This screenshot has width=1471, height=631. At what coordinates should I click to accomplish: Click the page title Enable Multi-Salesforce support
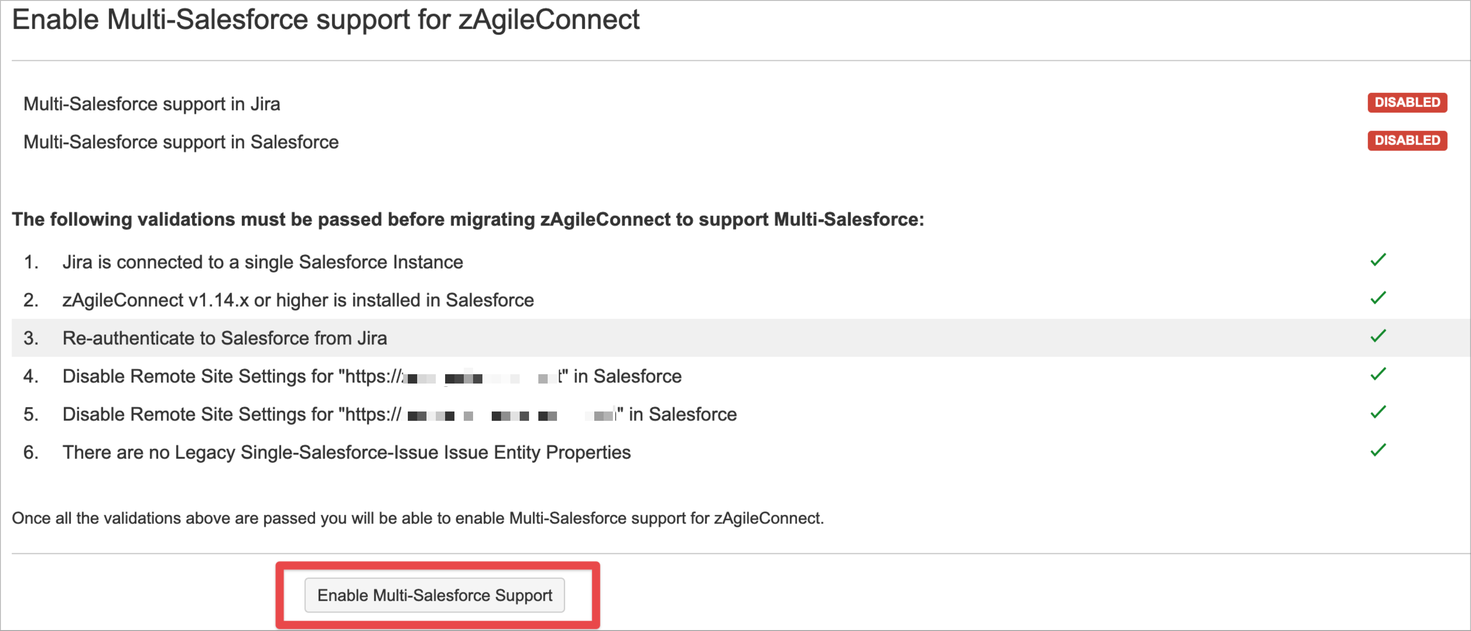point(325,21)
